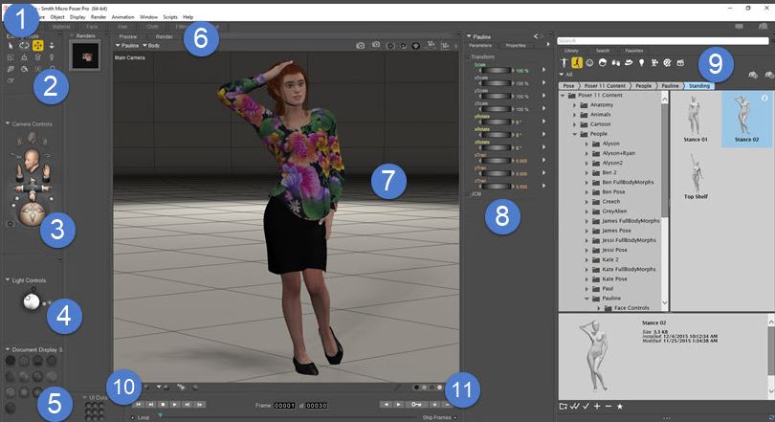This screenshot has height=422, width=775.
Task: Expand the Animals folder
Action: tap(574, 115)
